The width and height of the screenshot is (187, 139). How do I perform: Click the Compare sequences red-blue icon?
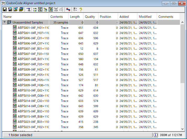pyautogui.click(x=68, y=10)
